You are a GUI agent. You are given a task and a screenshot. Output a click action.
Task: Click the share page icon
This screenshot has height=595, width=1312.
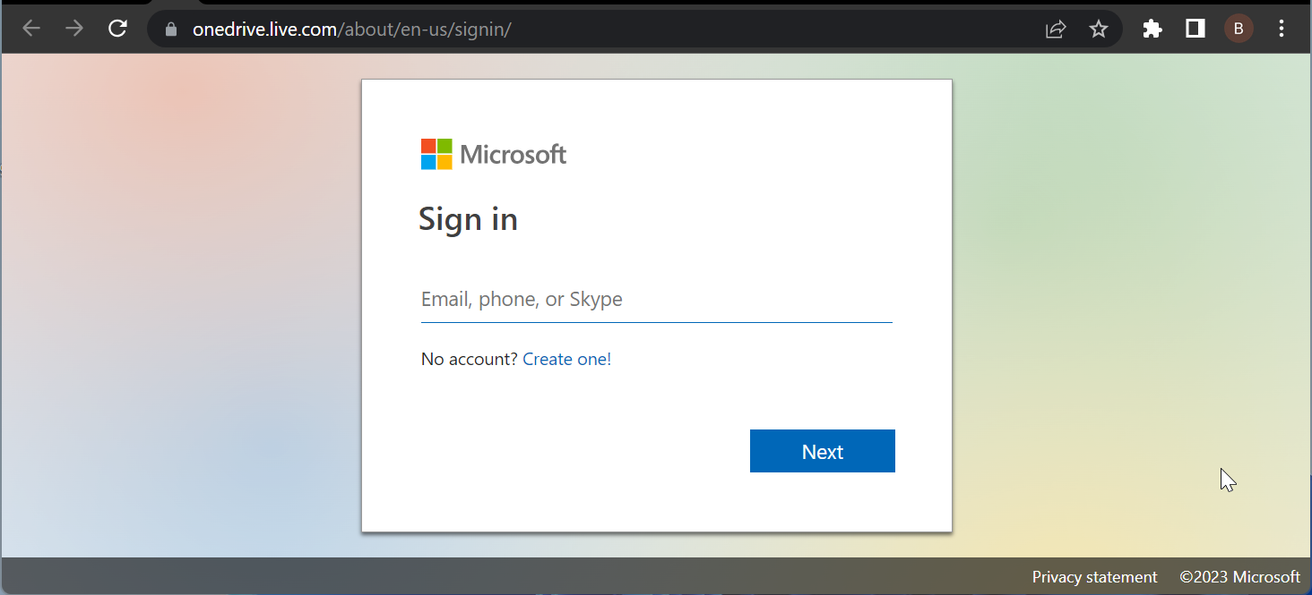(1057, 30)
